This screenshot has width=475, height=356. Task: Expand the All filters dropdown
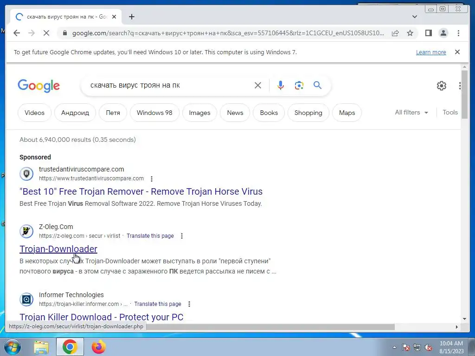pyautogui.click(x=411, y=112)
